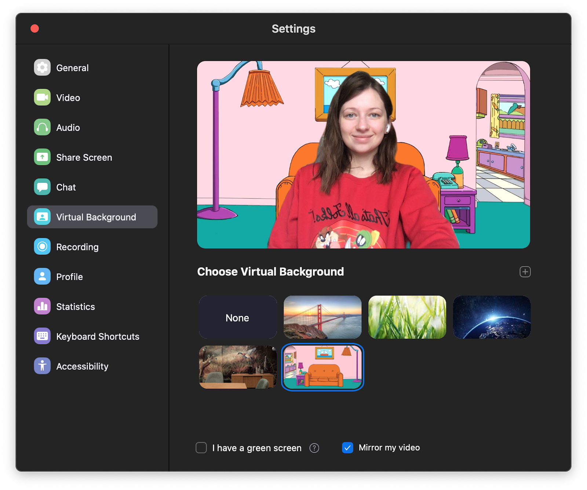Click the Share Screen icon

(42, 157)
